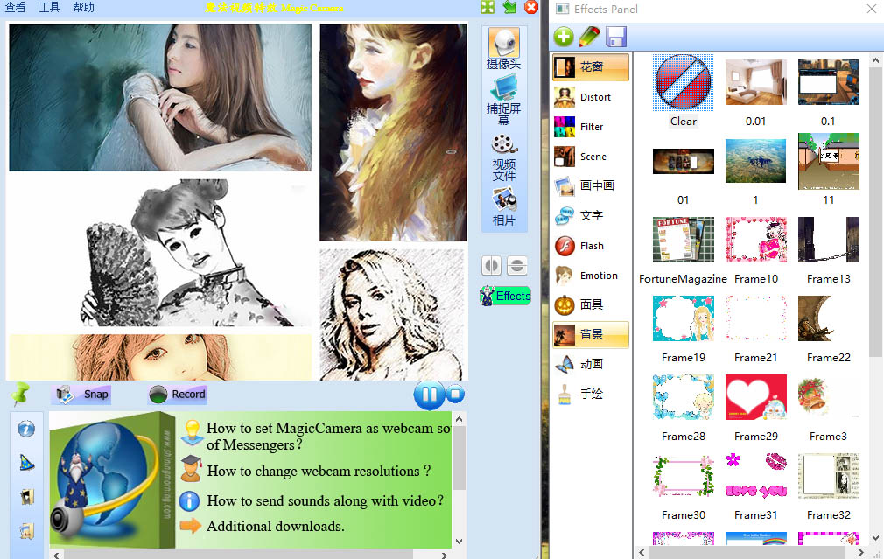Screen dimensions: 884x559
Task: Pause the video preview
Action: (429, 395)
